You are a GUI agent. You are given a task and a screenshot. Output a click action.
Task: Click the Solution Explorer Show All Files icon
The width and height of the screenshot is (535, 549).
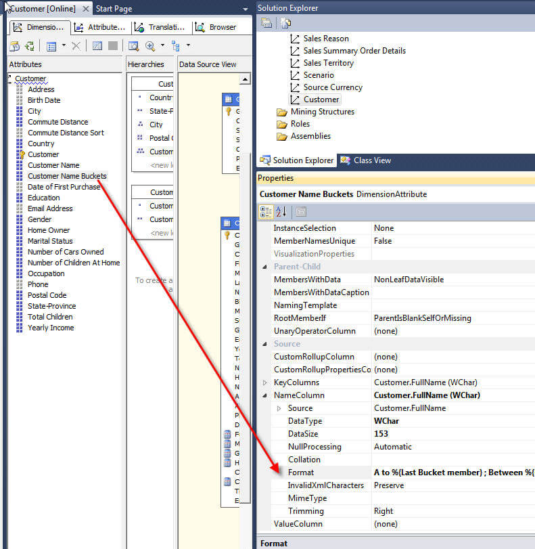pyautogui.click(x=285, y=24)
